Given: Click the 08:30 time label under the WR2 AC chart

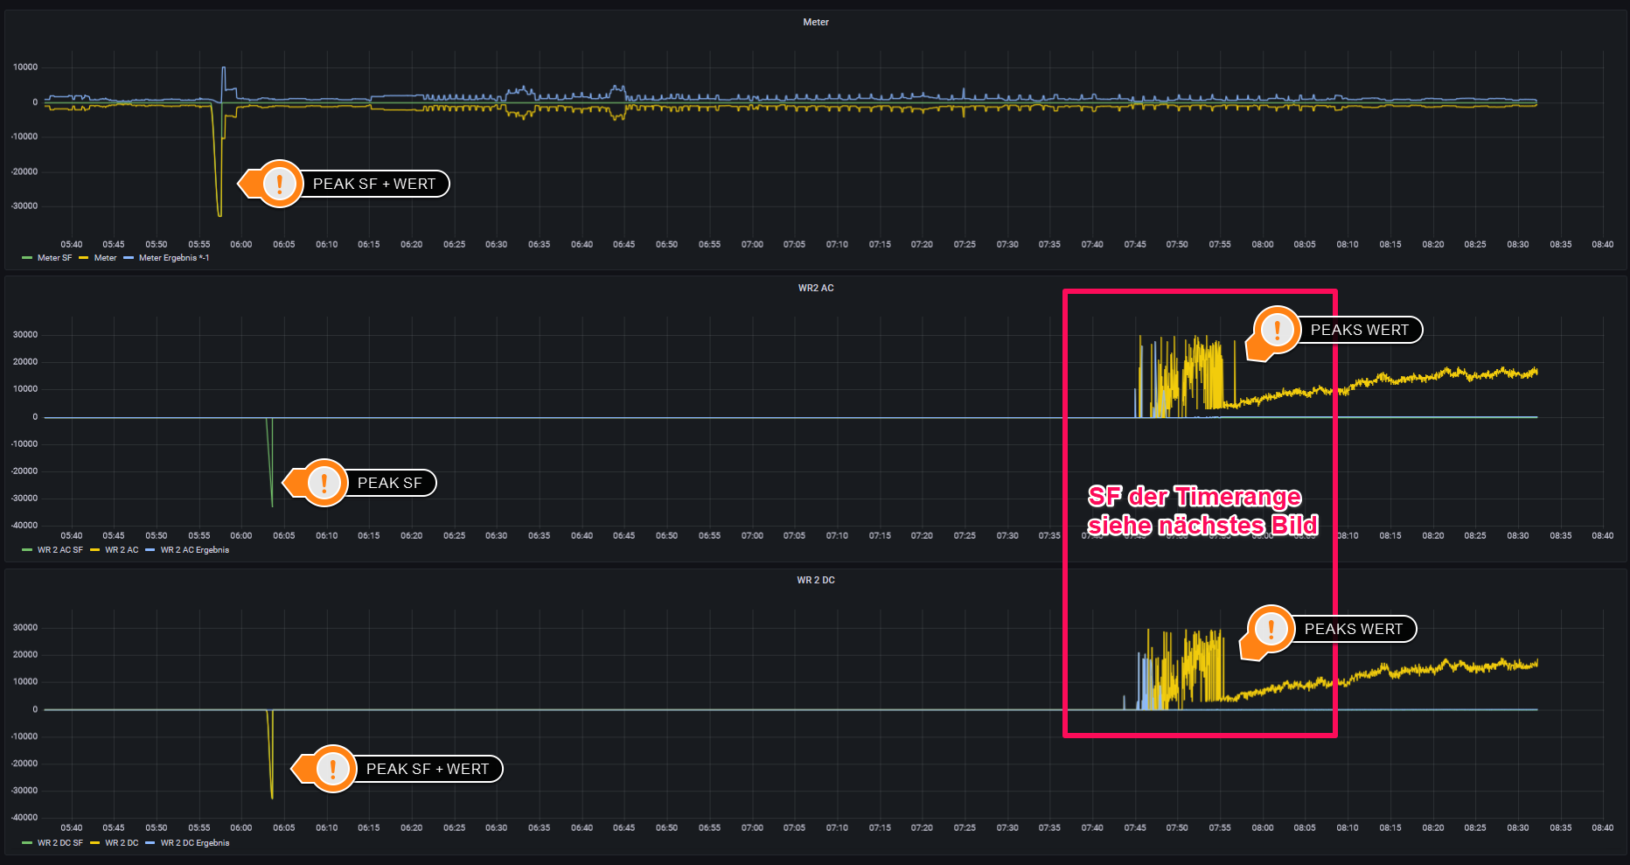Looking at the screenshot, I should (1518, 536).
